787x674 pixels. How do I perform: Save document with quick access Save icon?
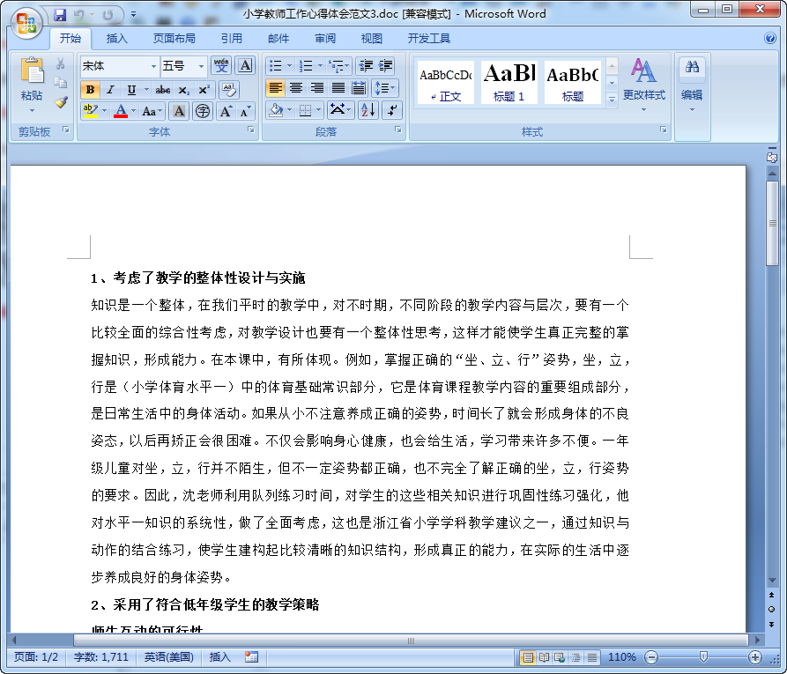60,15
